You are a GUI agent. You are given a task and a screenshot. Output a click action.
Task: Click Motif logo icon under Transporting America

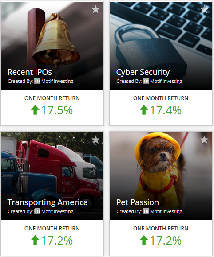[37, 211]
